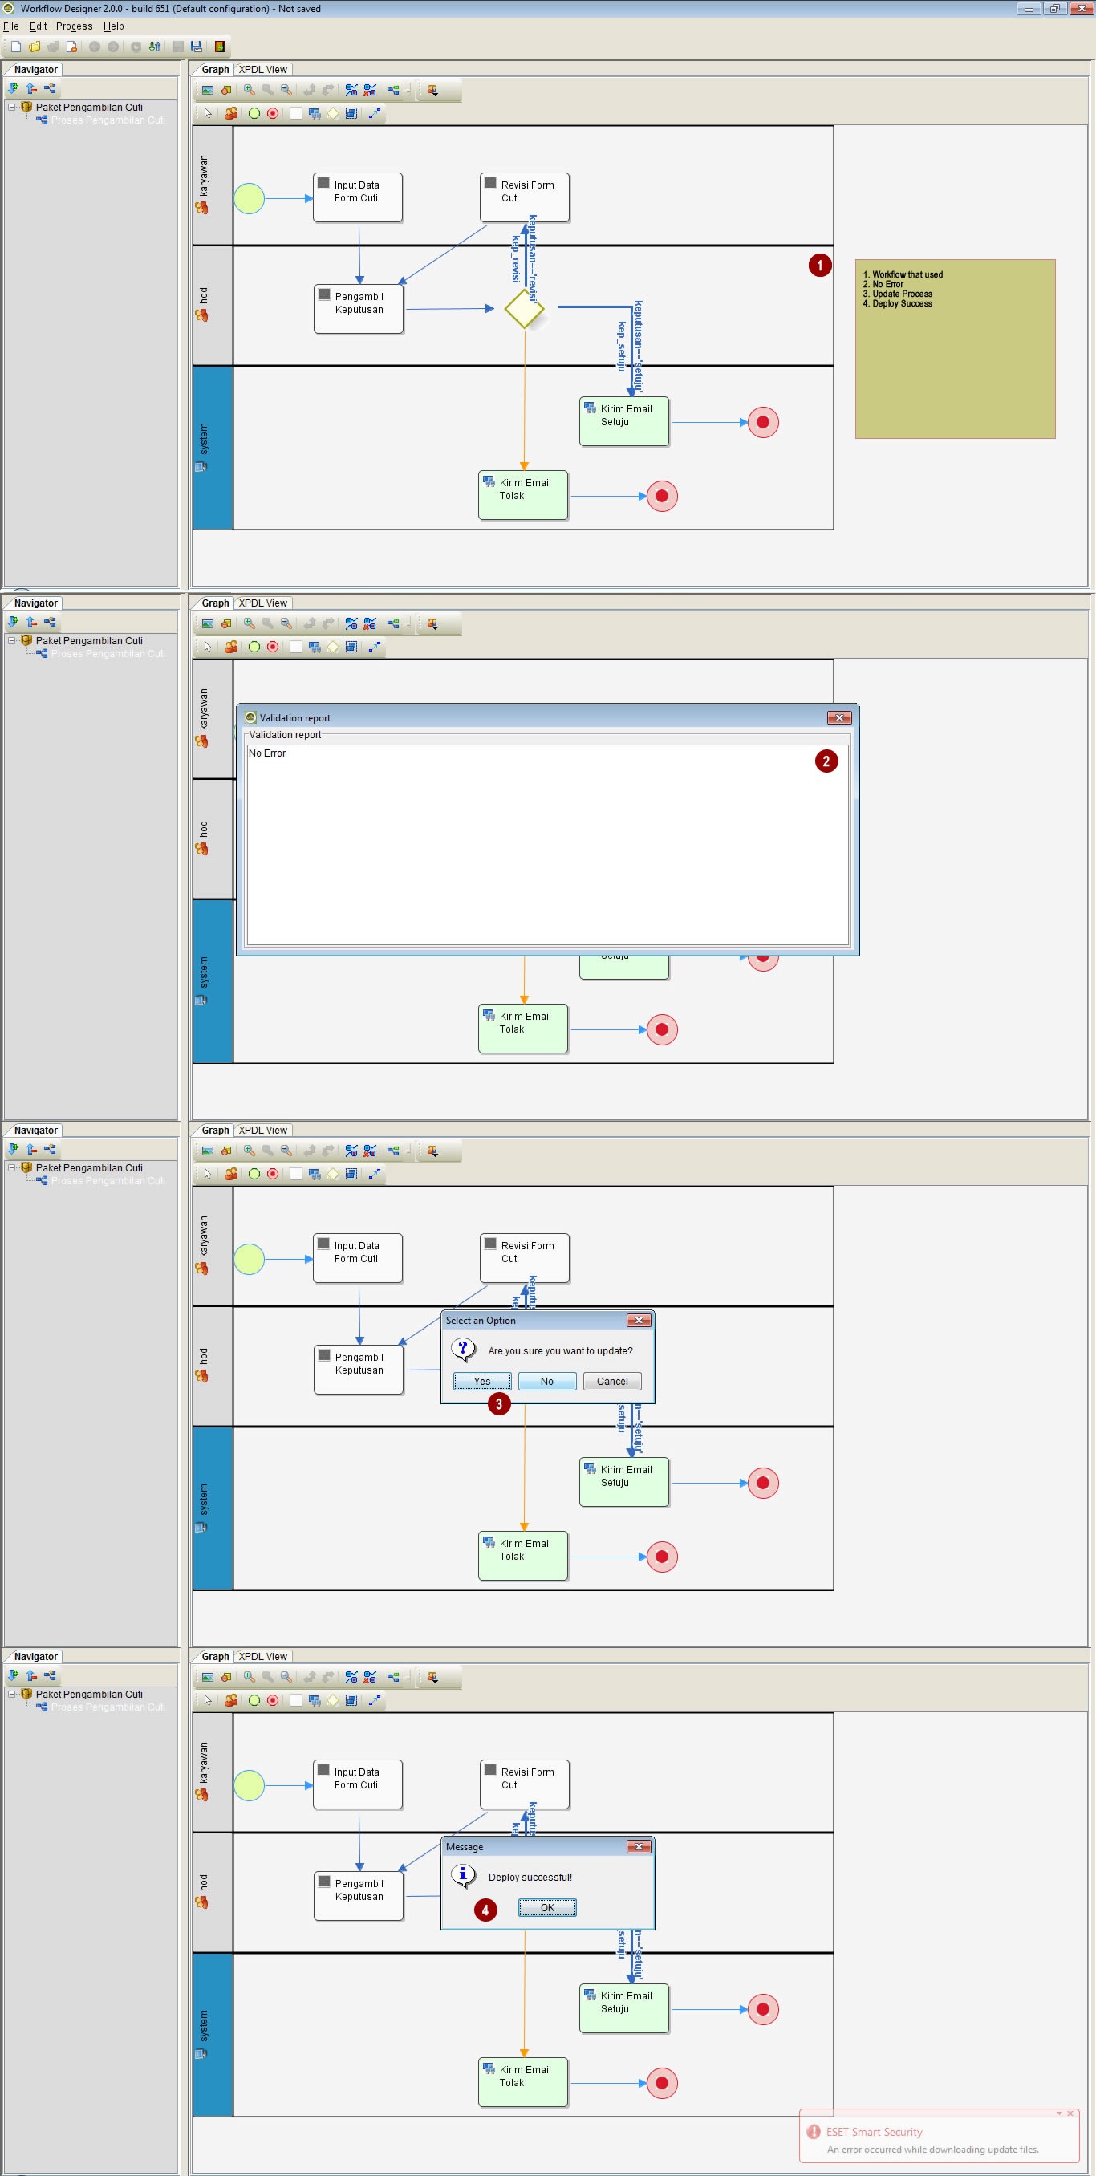Viewport: 1096px width, 2176px height.
Task: Select Pengambil Keputusan activity in the topmost diagram
Action: [359, 309]
